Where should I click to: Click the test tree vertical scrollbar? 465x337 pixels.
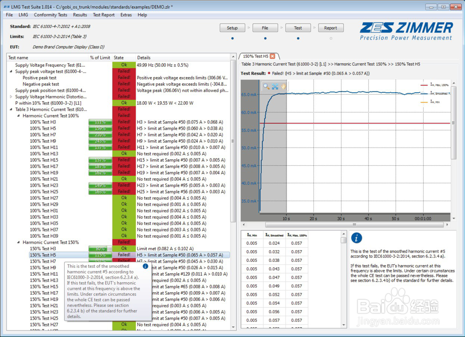click(x=233, y=141)
